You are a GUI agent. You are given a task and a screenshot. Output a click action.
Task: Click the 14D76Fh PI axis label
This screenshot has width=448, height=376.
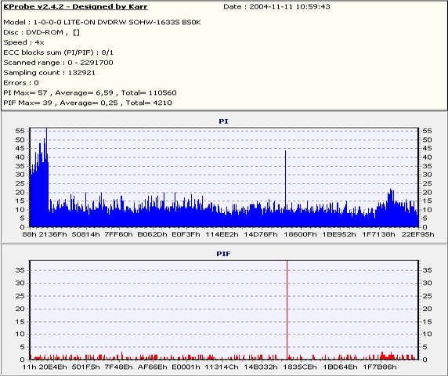[261, 234]
